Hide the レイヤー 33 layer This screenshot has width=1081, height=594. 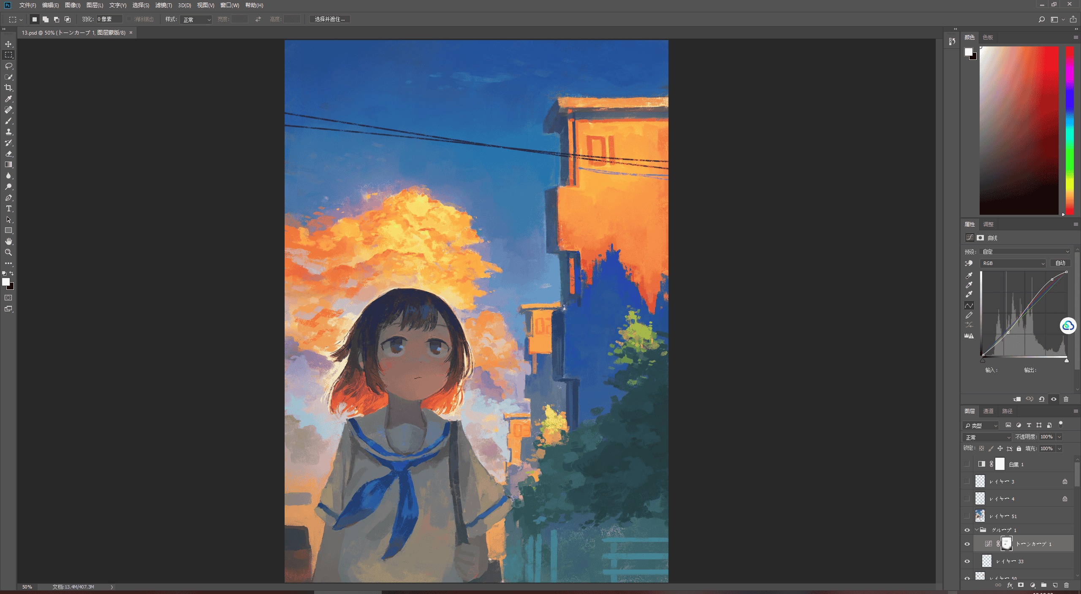pos(967,562)
